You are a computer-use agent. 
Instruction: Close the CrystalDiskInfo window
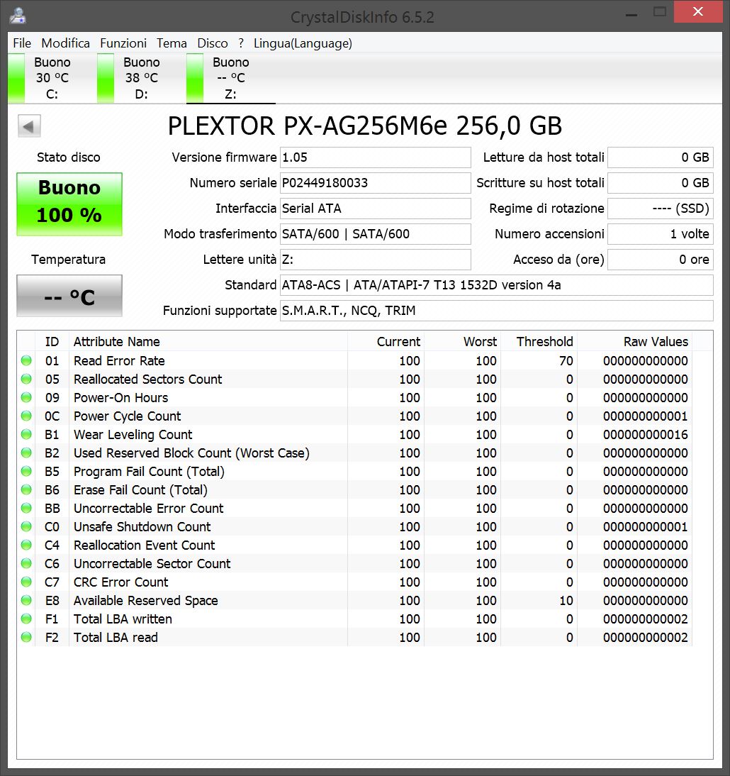tap(698, 11)
